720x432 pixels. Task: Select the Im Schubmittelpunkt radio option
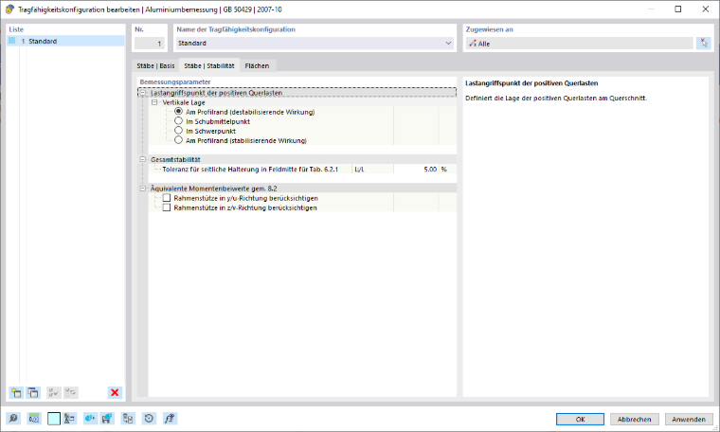tap(179, 121)
